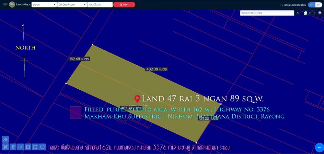Viewport: 324px width, 154px height.
Task: Clear the important places search box
Action: click(x=298, y=13)
